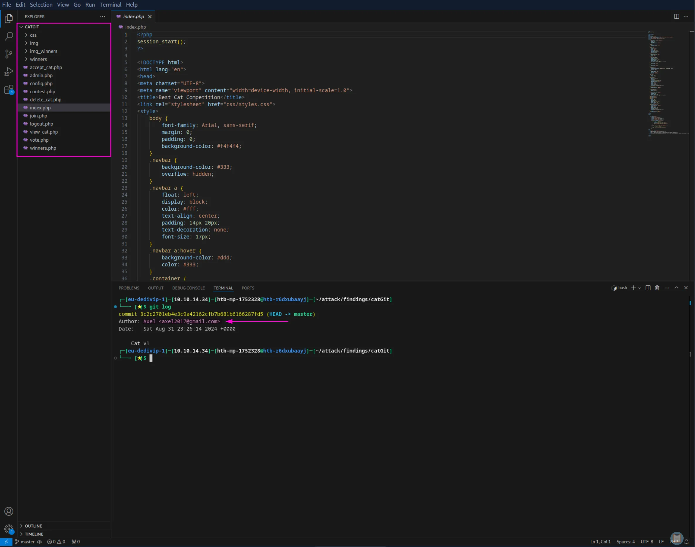The image size is (695, 547).
Task: Open the Run and Debug view
Action: coord(9,71)
